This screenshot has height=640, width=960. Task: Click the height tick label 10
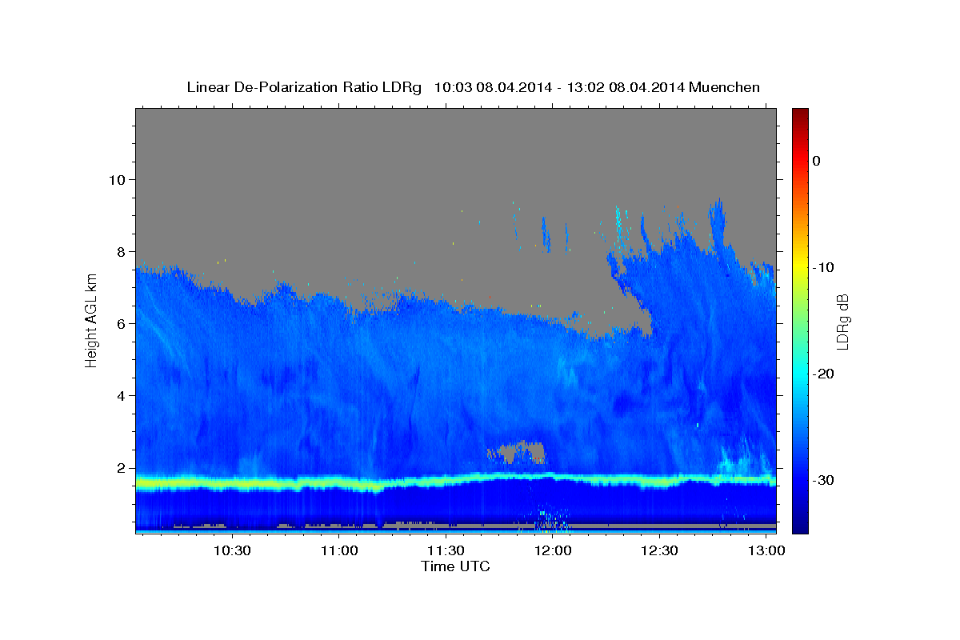(x=118, y=179)
